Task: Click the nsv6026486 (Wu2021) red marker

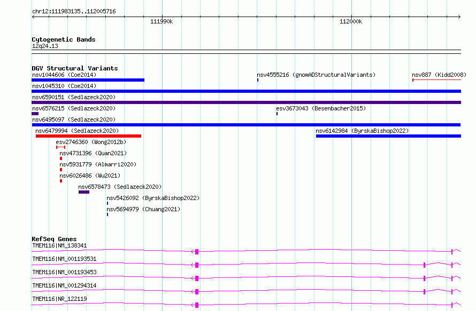Action: tap(61, 181)
